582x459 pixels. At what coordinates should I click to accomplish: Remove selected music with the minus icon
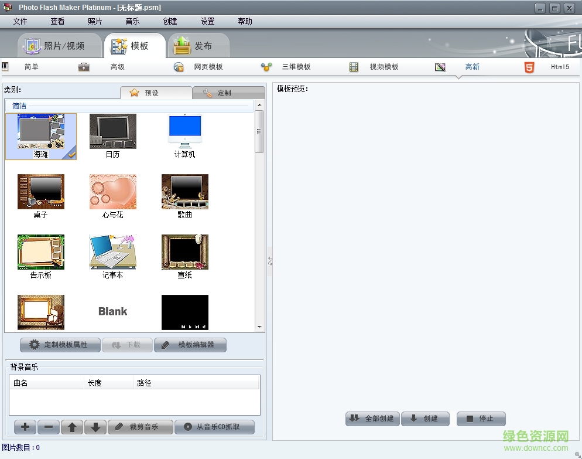(48, 427)
